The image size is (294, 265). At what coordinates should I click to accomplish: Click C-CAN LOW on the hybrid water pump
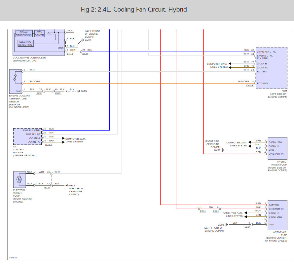(x=276, y=142)
